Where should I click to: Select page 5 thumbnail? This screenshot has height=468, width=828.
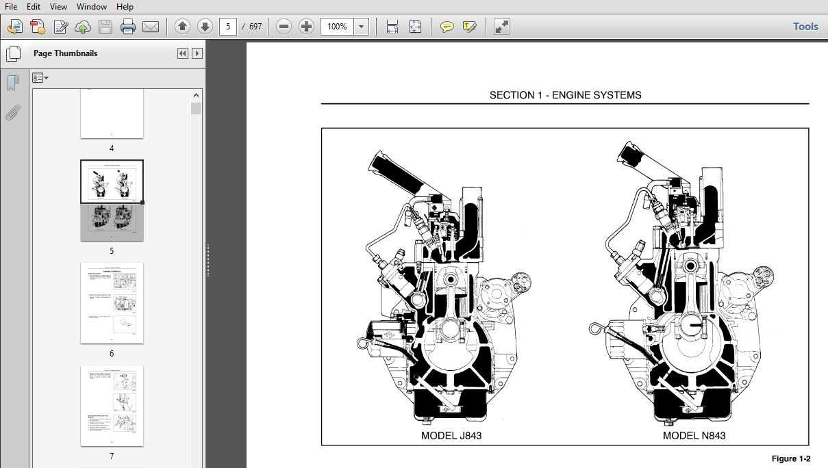pos(112,200)
